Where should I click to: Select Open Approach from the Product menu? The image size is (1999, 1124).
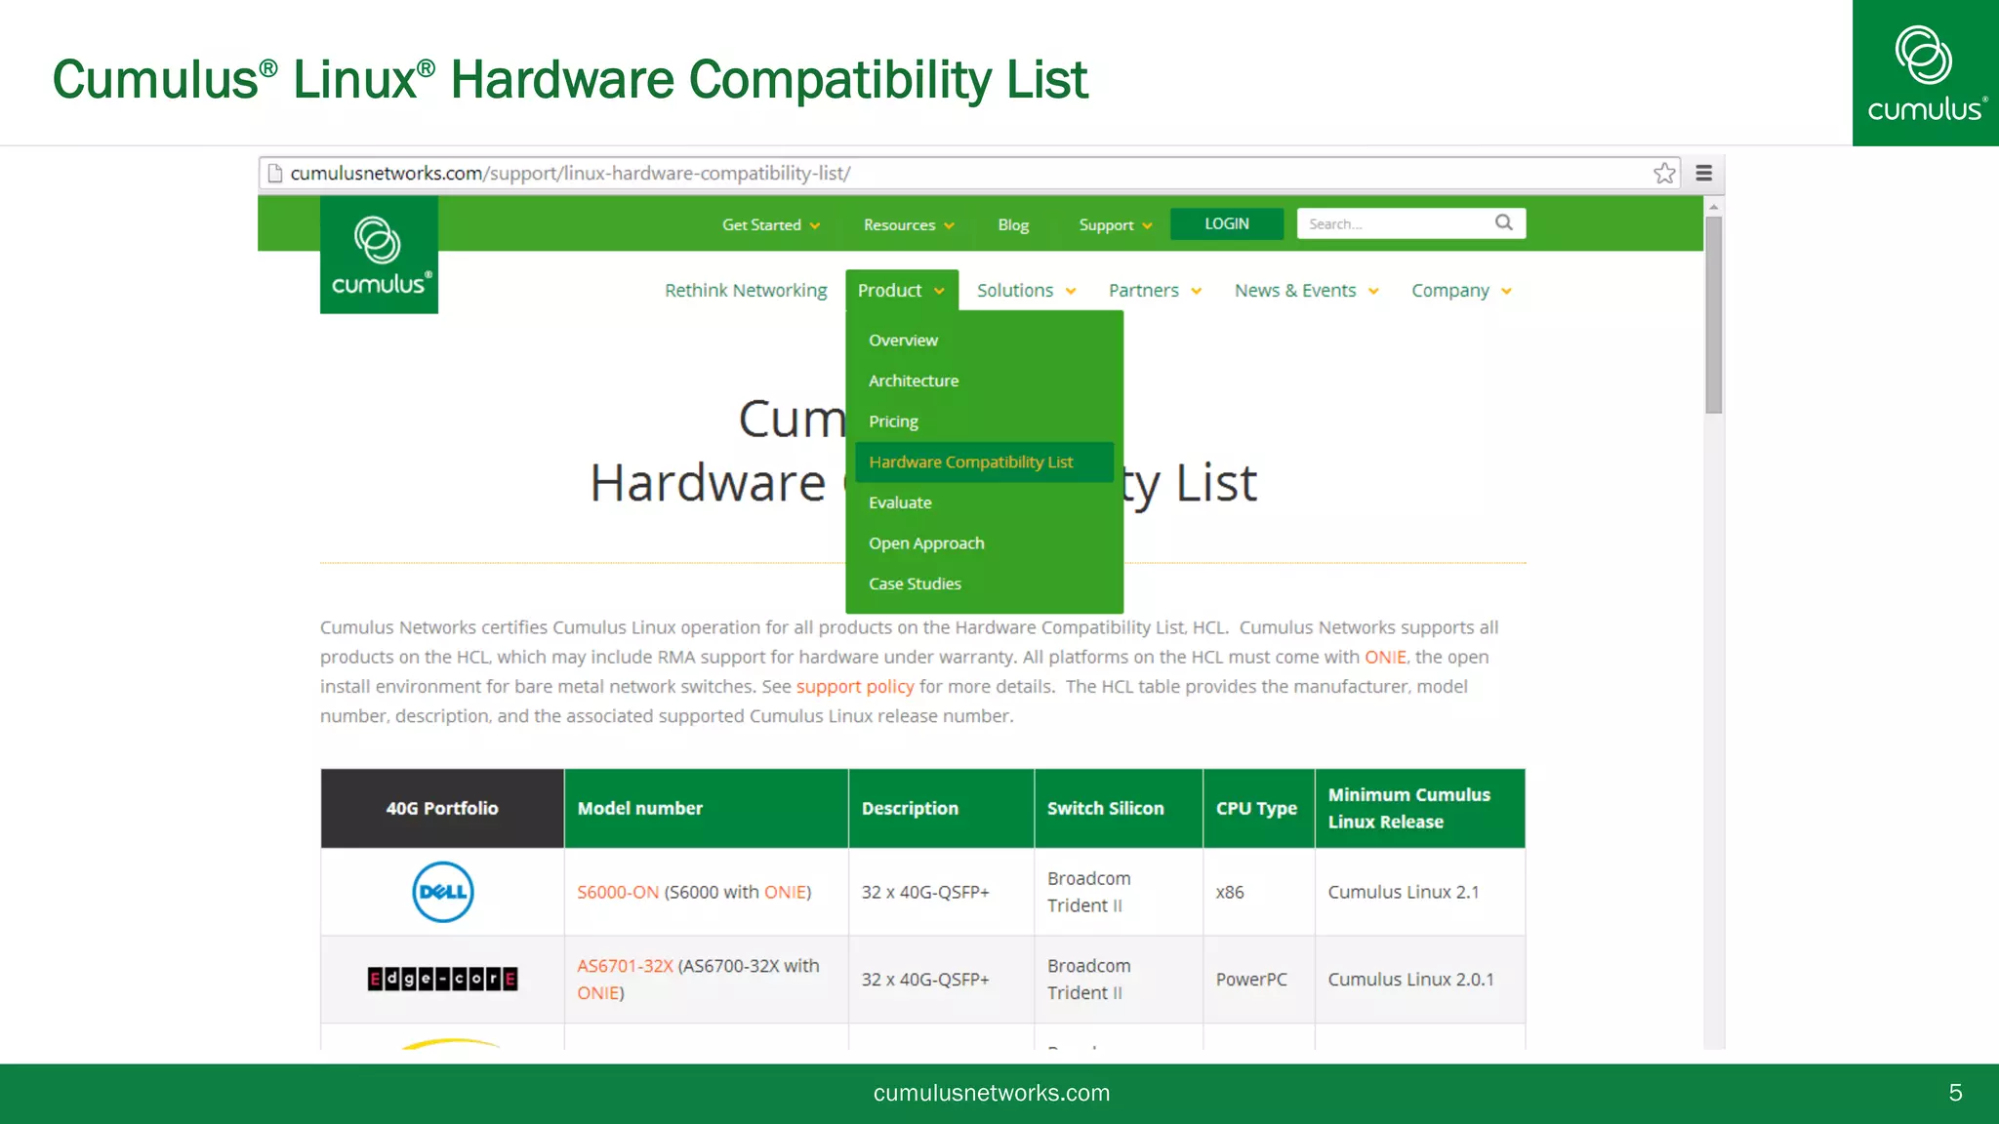926,543
